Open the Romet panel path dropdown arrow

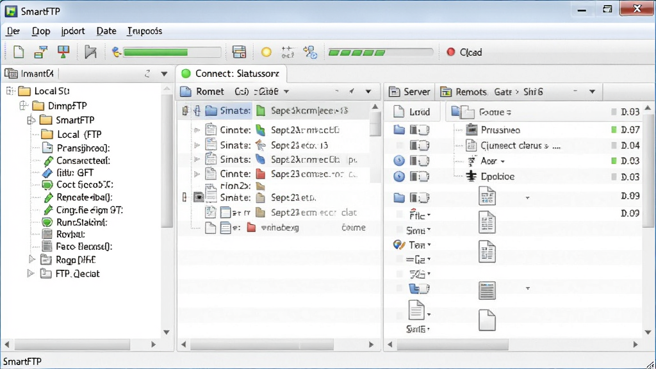(x=286, y=92)
